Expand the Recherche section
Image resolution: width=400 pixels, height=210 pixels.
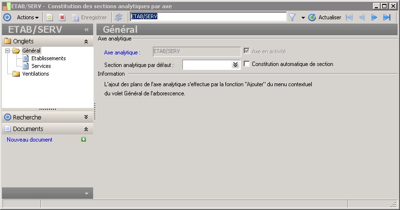pos(86,117)
